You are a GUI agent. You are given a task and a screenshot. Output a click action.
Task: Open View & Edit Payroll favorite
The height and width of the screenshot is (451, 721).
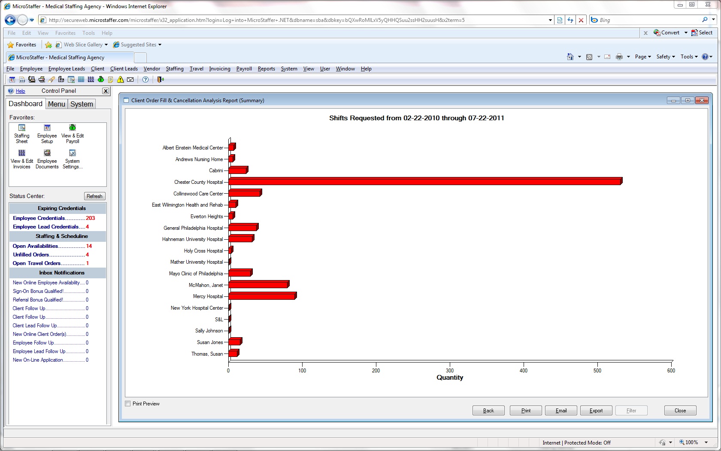tap(73, 134)
